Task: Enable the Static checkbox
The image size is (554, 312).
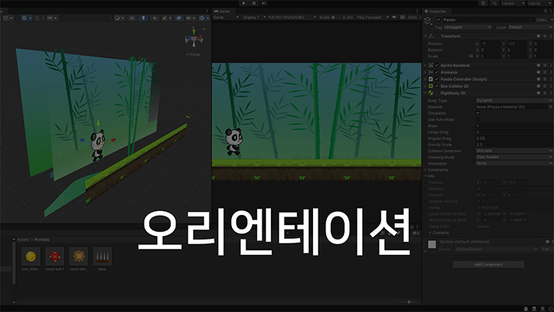Action: click(533, 20)
